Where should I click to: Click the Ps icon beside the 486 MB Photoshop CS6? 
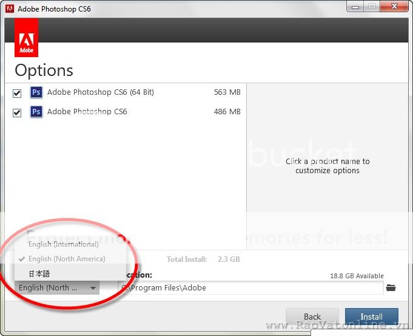[36, 112]
